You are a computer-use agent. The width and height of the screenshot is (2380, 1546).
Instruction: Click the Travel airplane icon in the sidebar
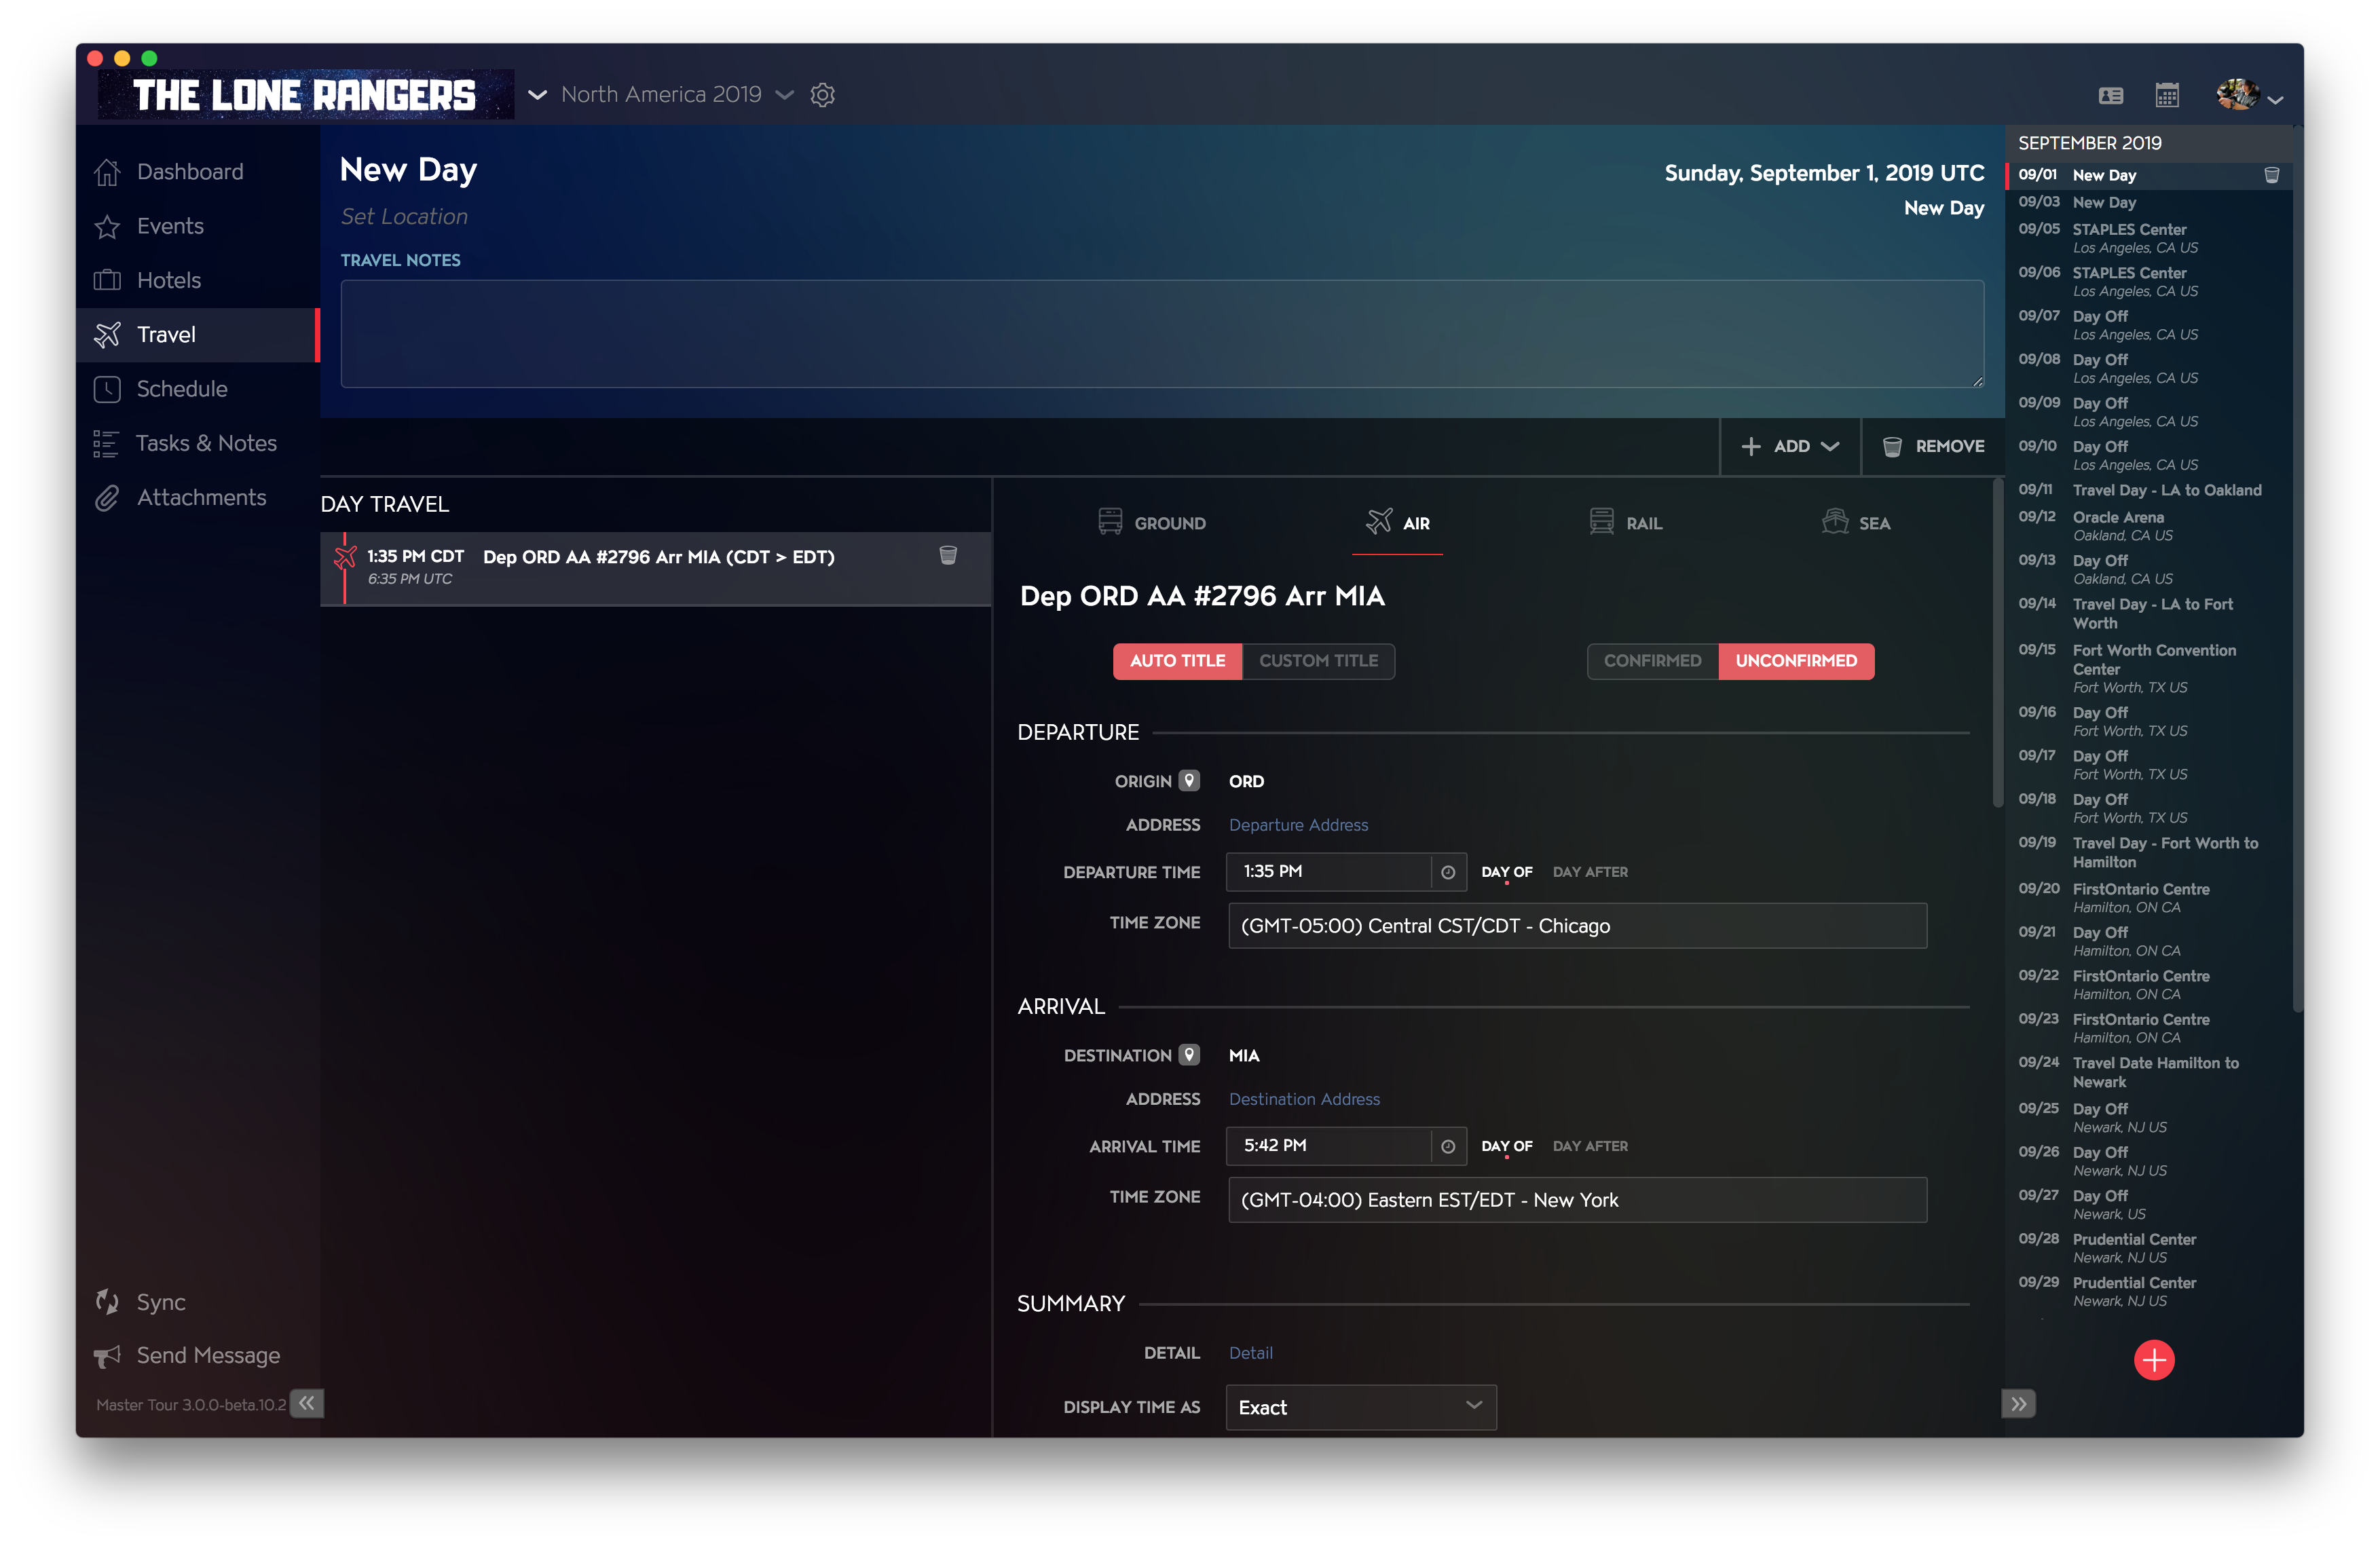tap(107, 334)
